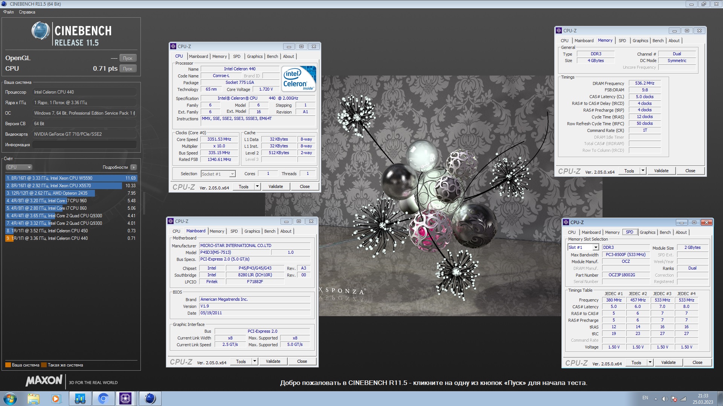Viewport: 723px width, 406px height.
Task: Select SPD tab in the CPU-tab window
Action: click(236, 56)
